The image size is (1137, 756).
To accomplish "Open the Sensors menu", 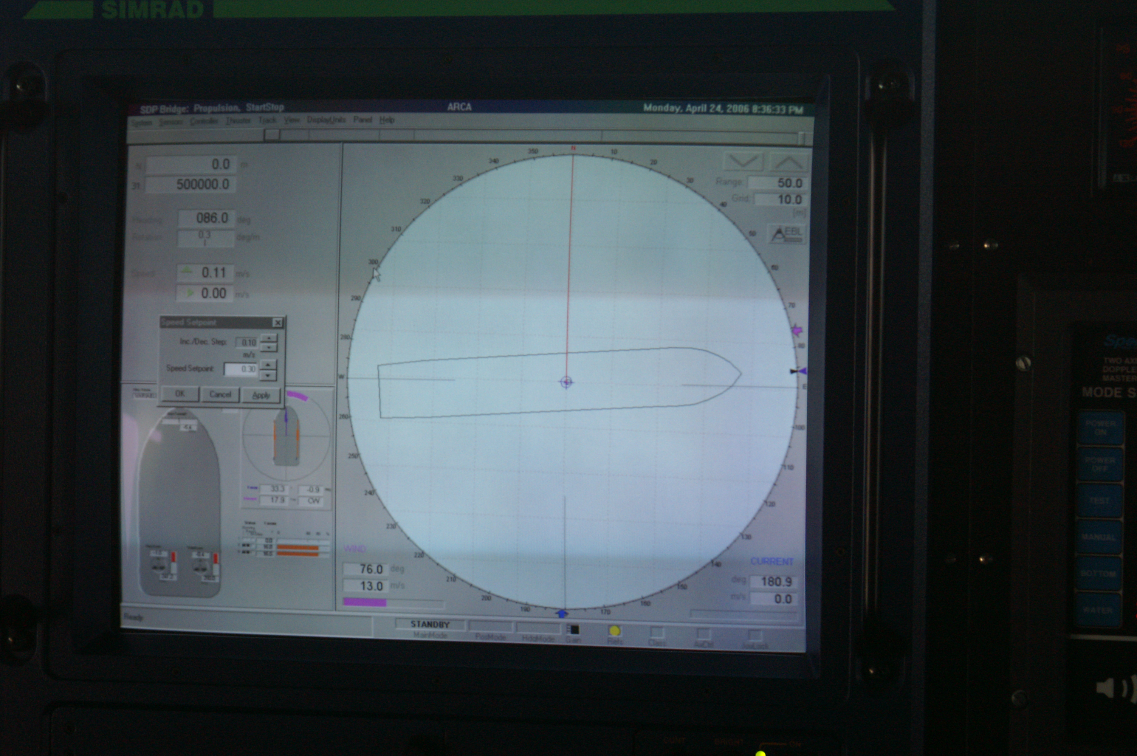I will coord(170,122).
